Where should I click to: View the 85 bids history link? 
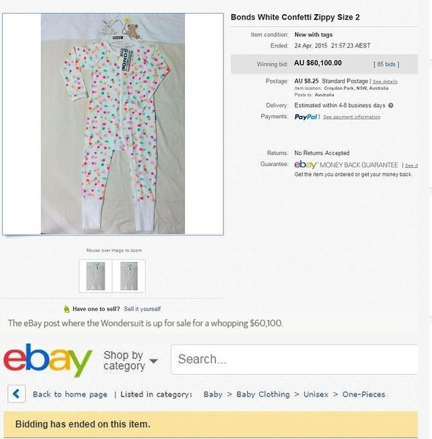(386, 64)
